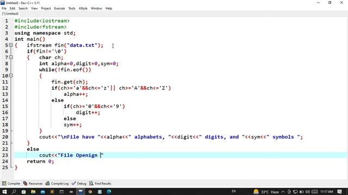Click the 'char ch;' declaration
The image size is (348, 195).
pos(51,57)
